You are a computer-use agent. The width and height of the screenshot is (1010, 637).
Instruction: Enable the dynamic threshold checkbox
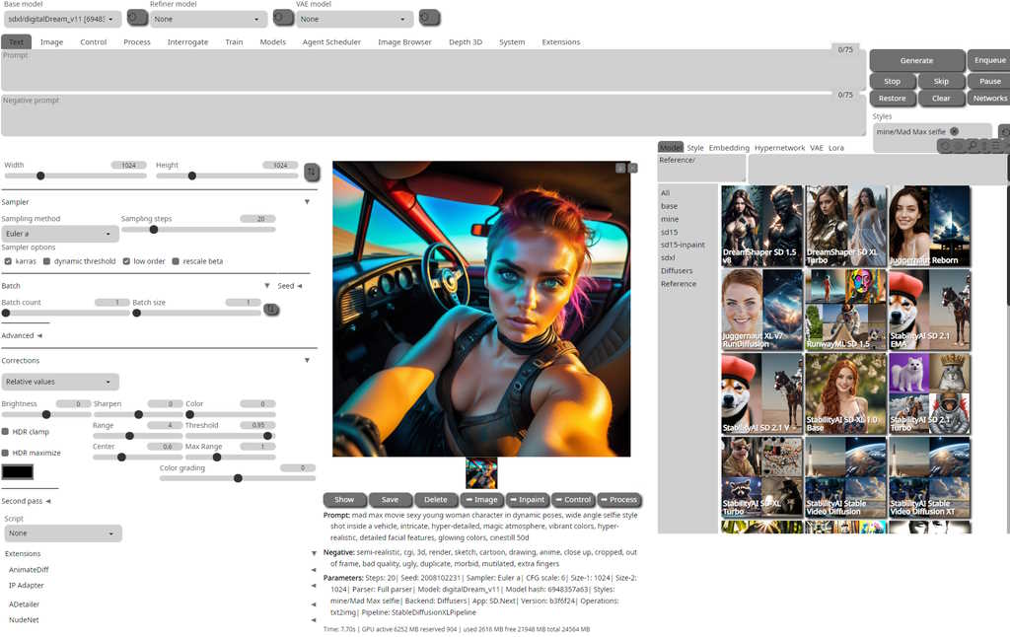click(47, 261)
